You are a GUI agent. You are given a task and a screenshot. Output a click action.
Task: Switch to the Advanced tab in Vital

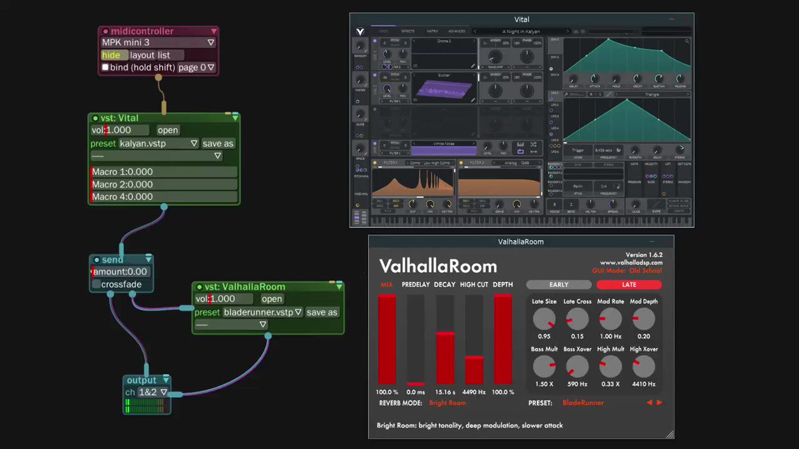click(457, 31)
